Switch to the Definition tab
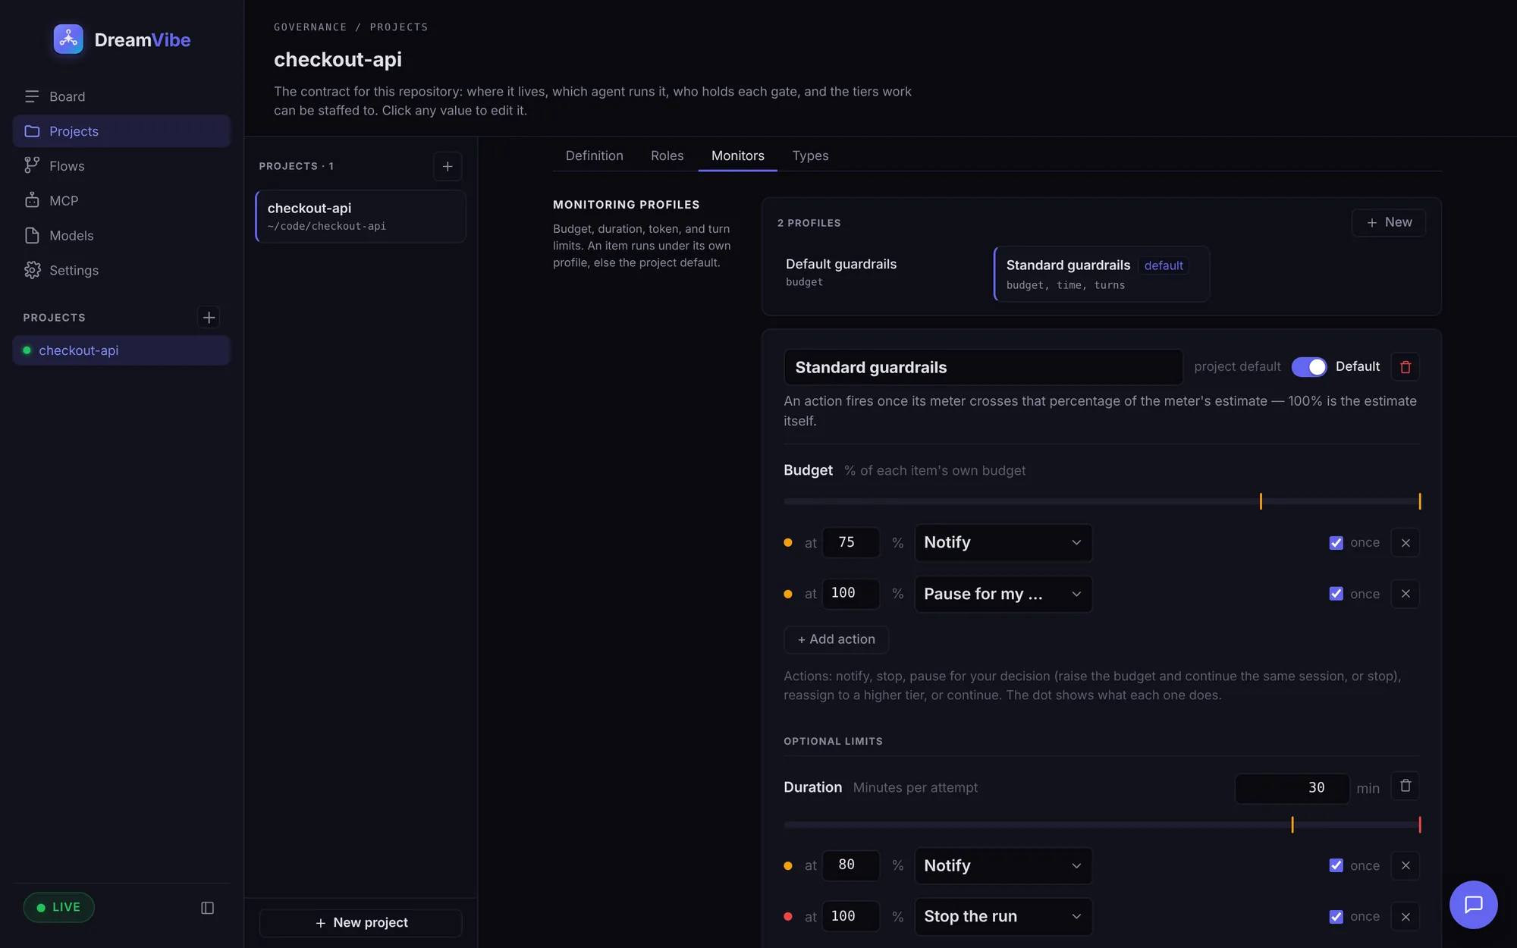 point(594,155)
